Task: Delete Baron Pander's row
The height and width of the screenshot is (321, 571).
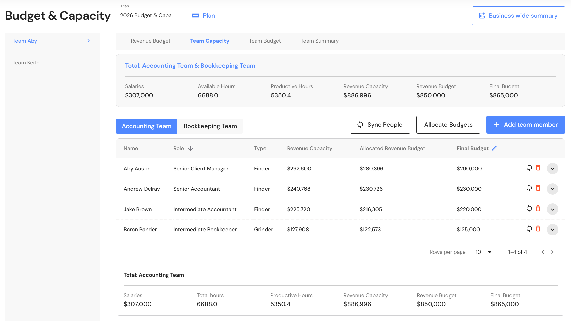Action: [x=538, y=229]
